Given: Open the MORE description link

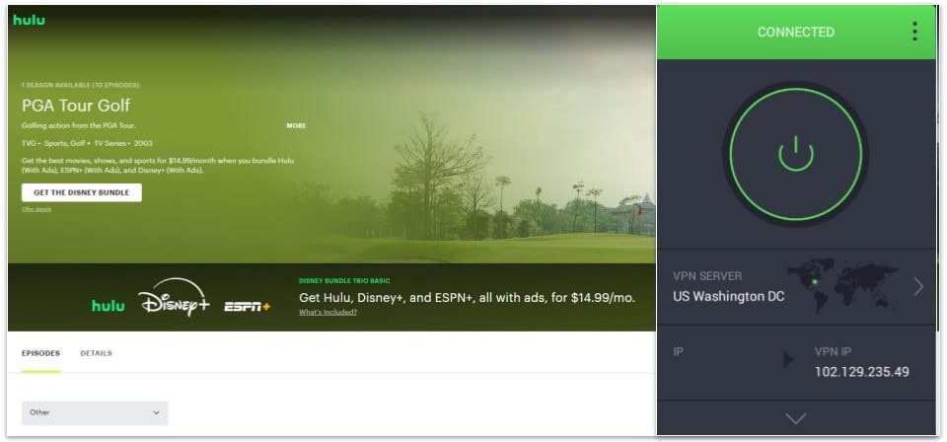Looking at the screenshot, I should pos(296,126).
